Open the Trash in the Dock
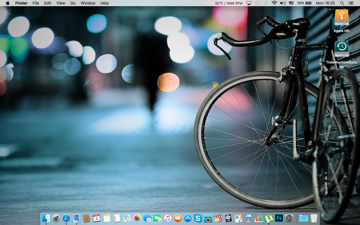Screen dimensions: 360x225 (x=314, y=218)
